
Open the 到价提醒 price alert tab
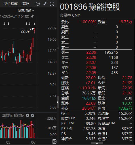click(x=11, y=4)
